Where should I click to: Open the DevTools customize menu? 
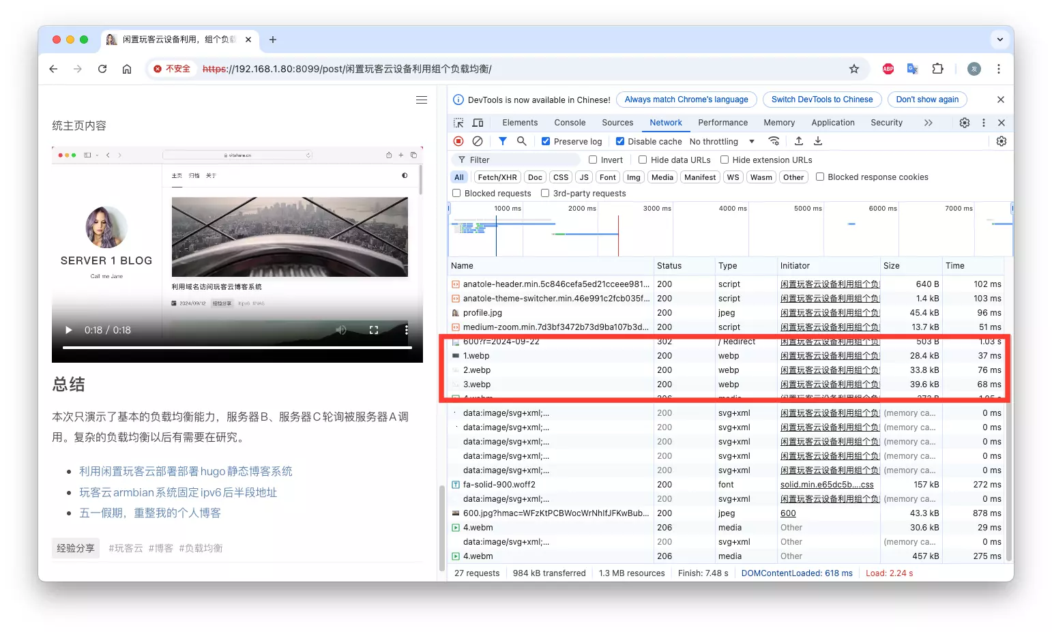(983, 123)
